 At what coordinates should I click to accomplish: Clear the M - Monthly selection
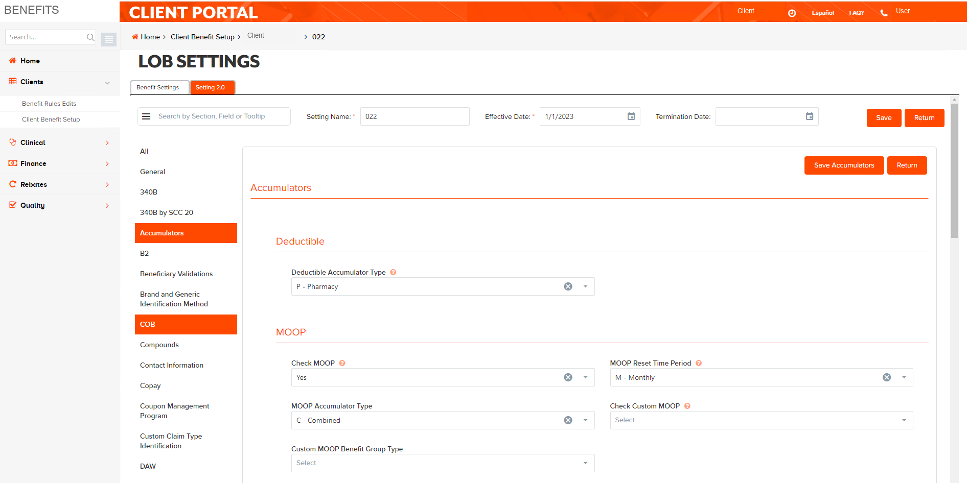(887, 377)
